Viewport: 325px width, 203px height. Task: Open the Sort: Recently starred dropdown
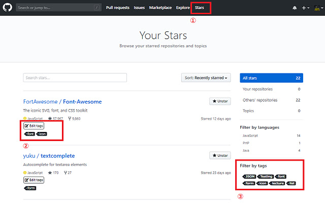click(206, 78)
